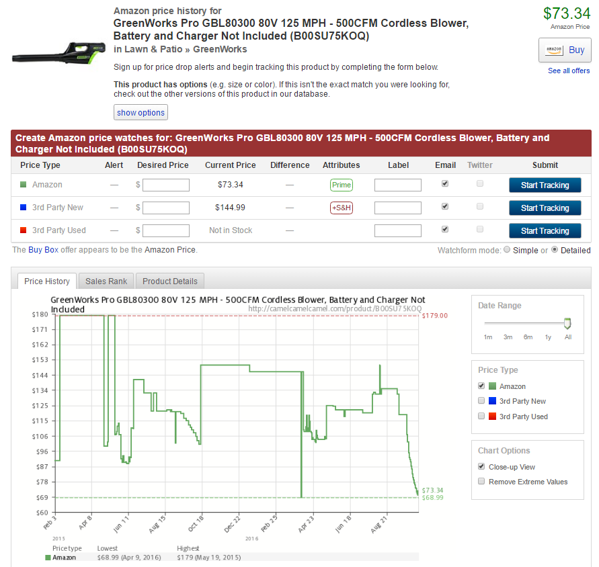Screen dimensions: 599x567
Task: Set date range to 6m on slider
Action: (x=528, y=337)
